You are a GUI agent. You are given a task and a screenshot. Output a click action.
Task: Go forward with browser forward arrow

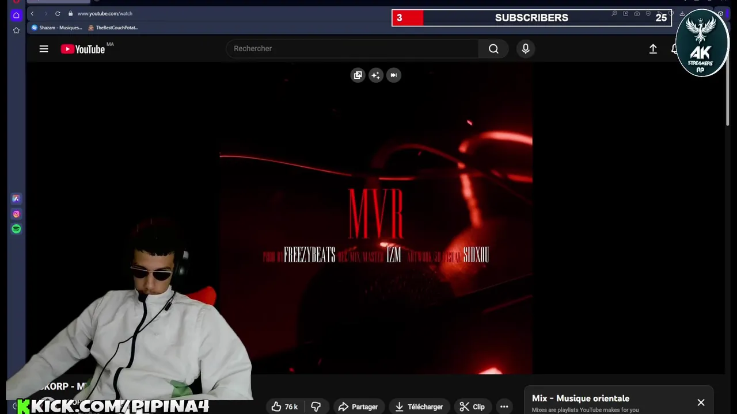(45, 13)
